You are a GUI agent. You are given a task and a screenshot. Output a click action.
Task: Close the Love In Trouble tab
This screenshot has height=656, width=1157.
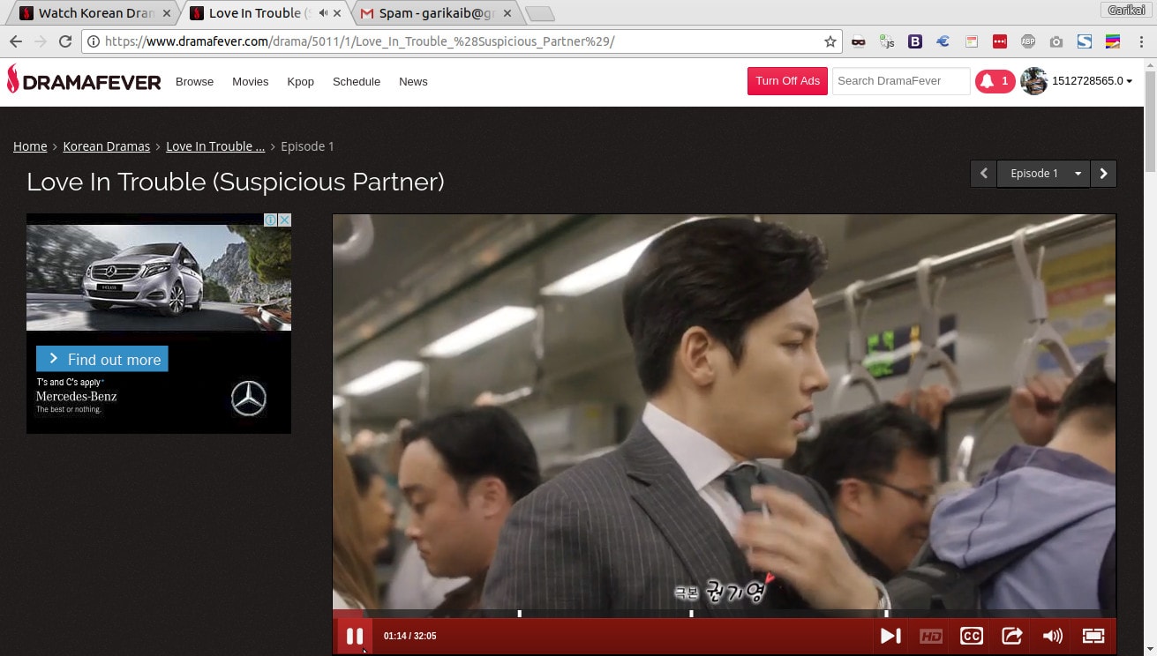click(337, 13)
